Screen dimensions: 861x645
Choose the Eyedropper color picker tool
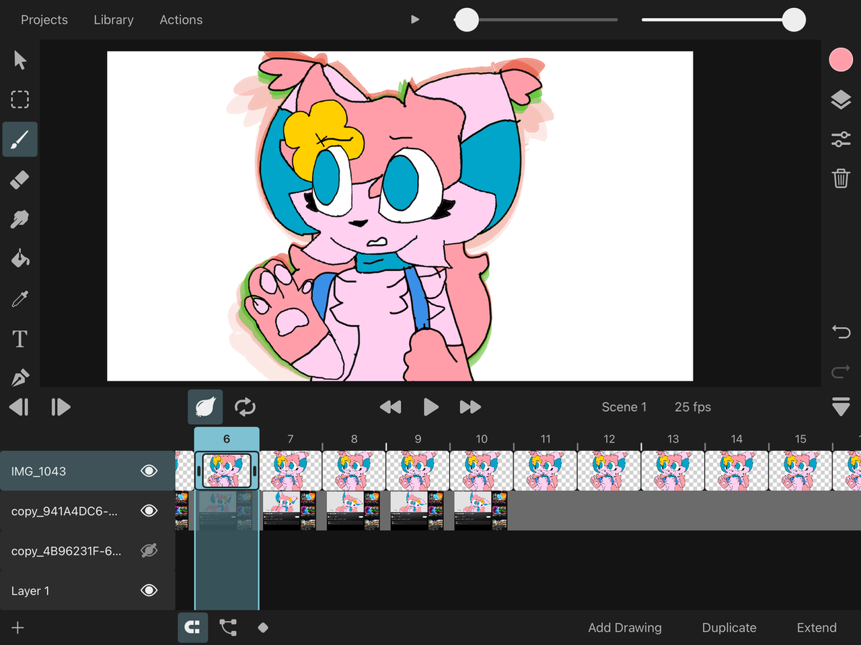pyautogui.click(x=20, y=298)
